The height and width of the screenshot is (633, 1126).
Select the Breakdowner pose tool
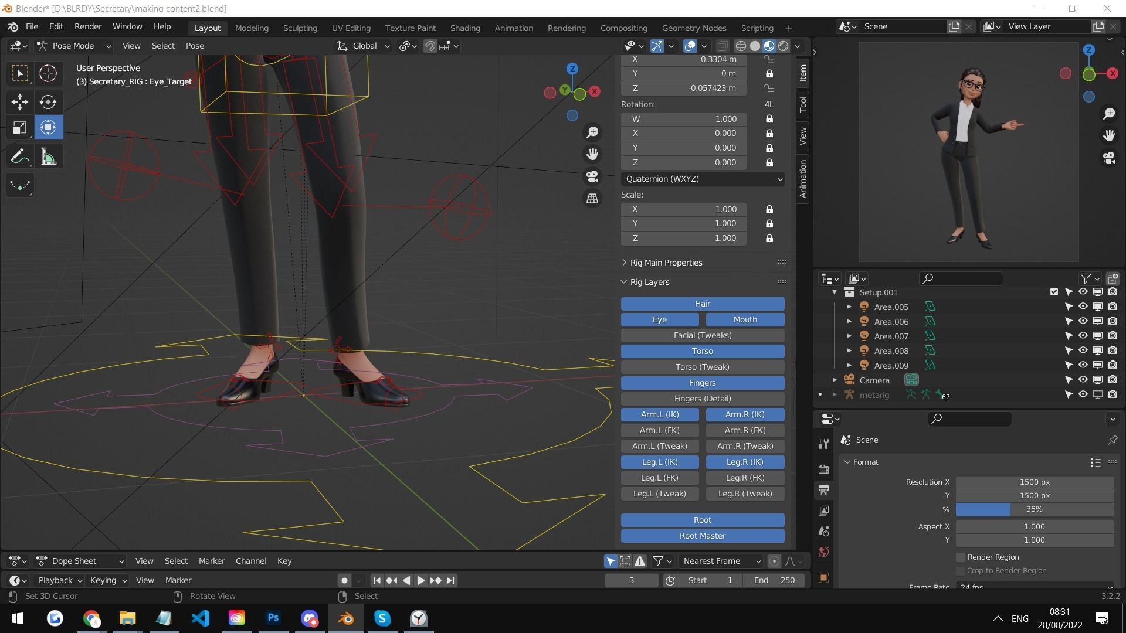[x=19, y=185]
